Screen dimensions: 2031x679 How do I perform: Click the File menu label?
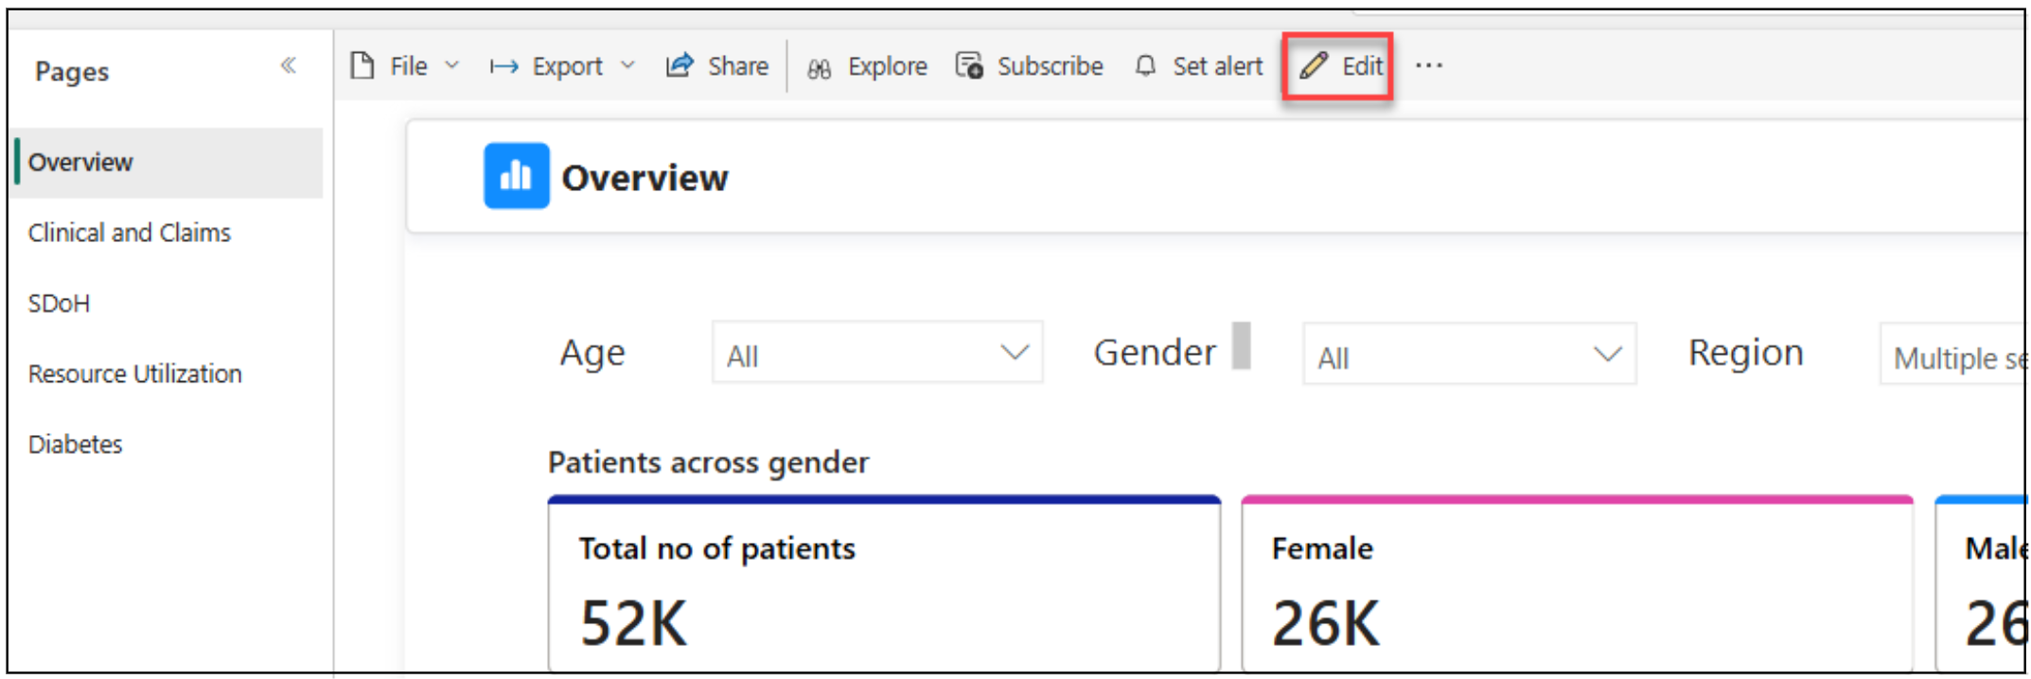tap(409, 66)
